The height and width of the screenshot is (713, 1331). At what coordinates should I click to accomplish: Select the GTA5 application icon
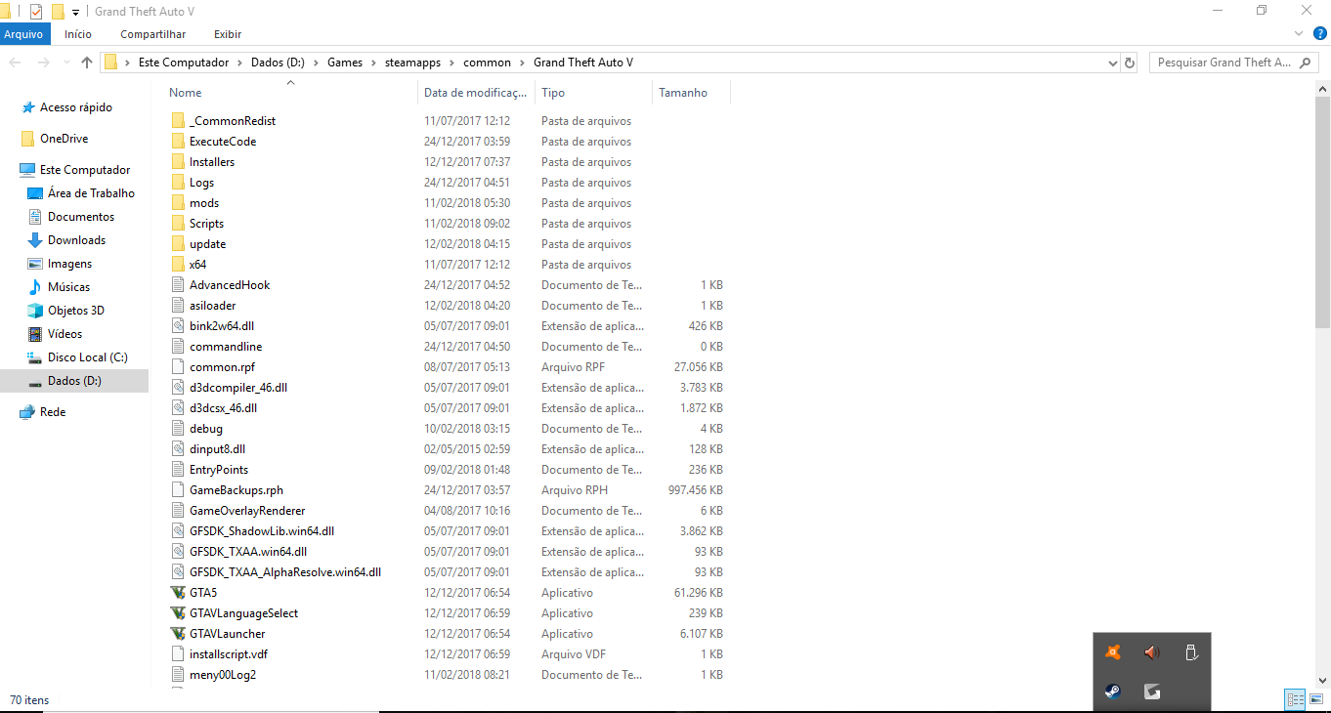point(177,593)
